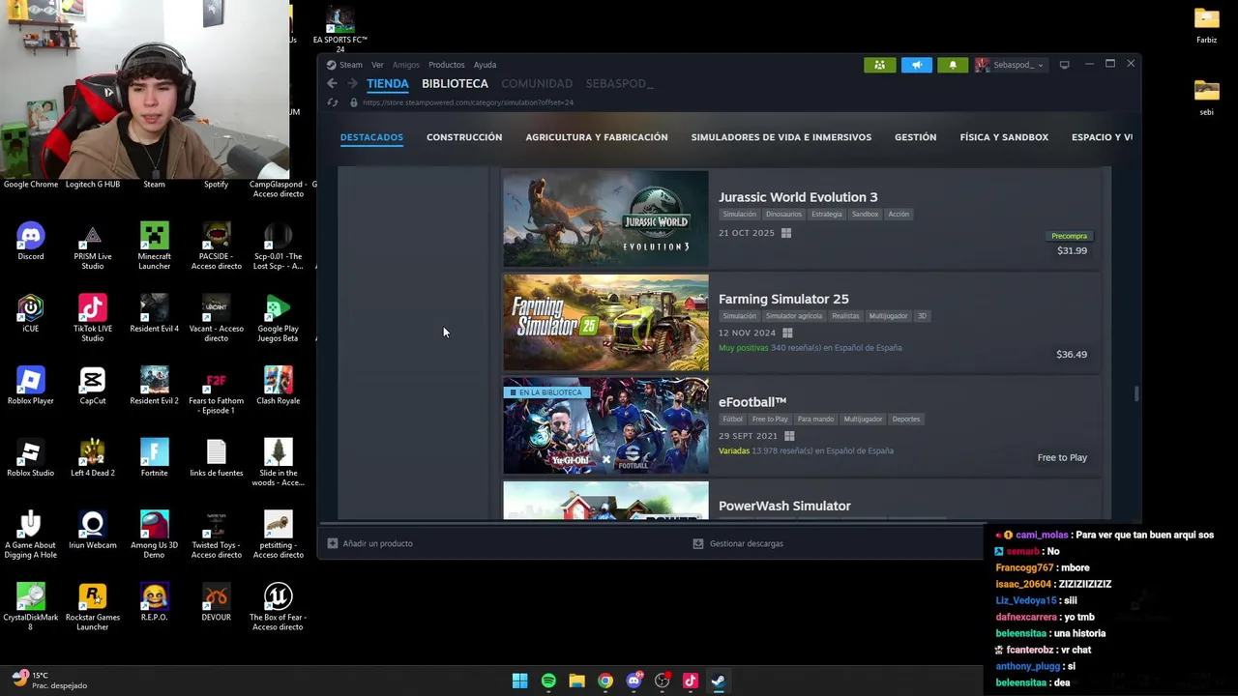Screen dimensions: 1238x696
Task: Open DEVOUR desktop shortcut
Action: (217, 602)
